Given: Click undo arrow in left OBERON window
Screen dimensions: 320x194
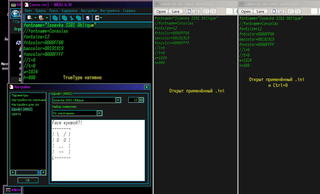Looking at the screenshot, I should [x=206, y=11].
